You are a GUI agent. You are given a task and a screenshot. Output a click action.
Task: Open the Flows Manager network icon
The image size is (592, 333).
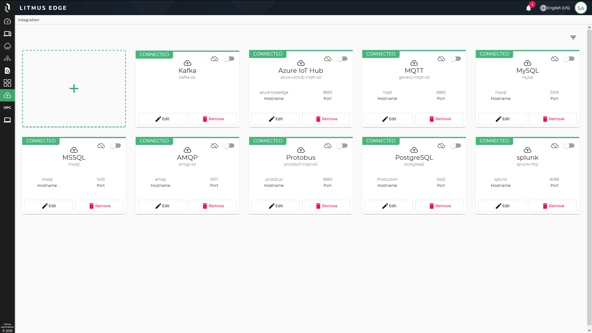(7, 58)
